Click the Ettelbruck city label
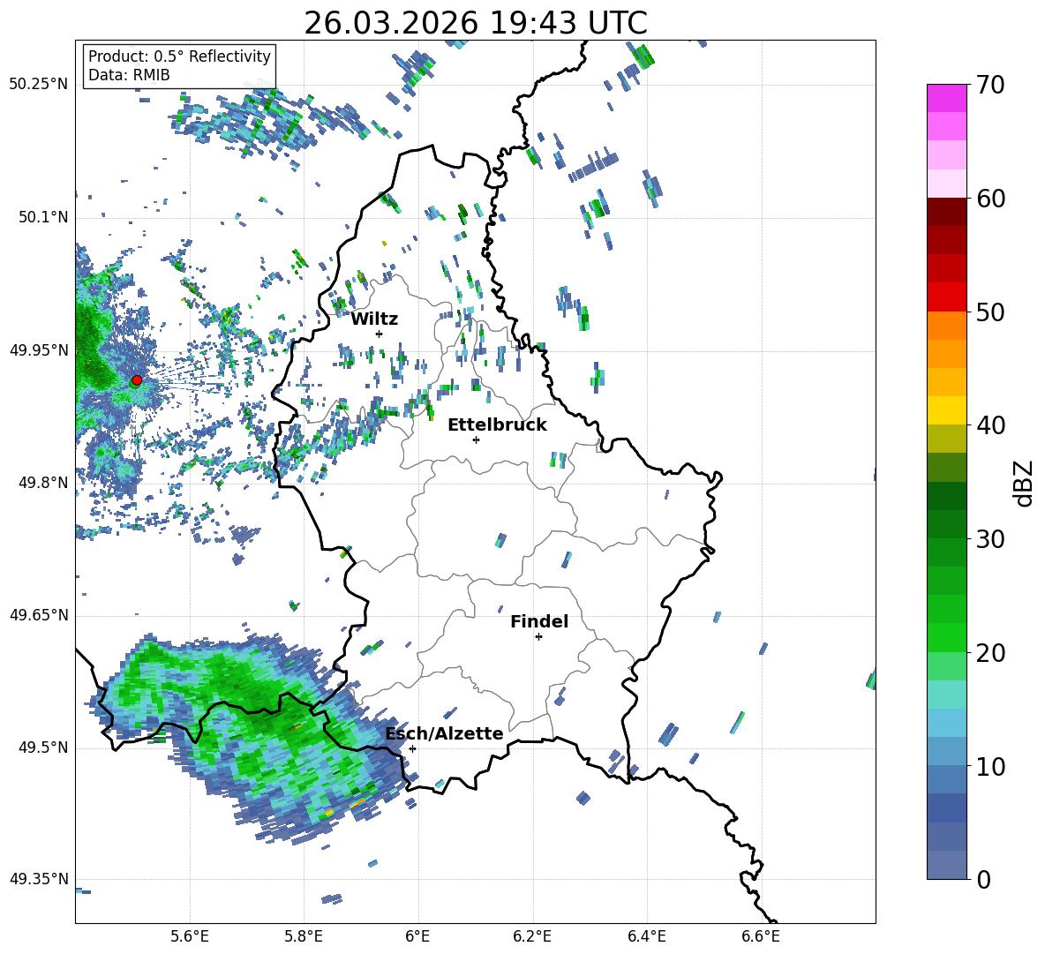 click(x=497, y=425)
